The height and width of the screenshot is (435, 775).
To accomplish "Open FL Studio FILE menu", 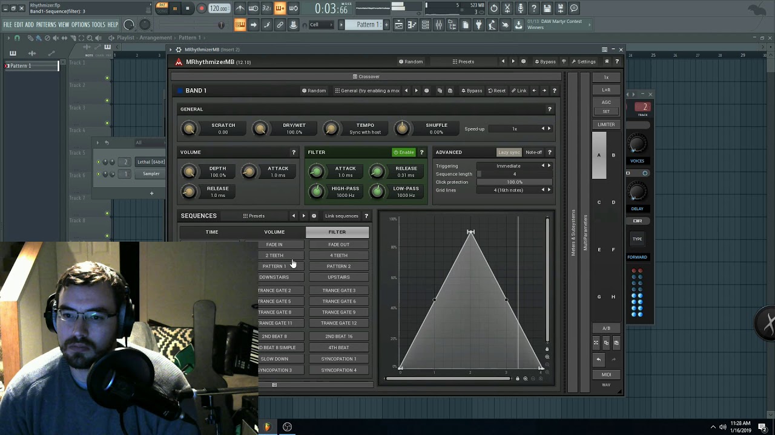I will coord(7,25).
